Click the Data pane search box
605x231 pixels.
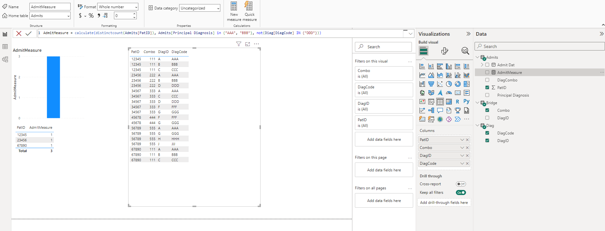[539, 46]
